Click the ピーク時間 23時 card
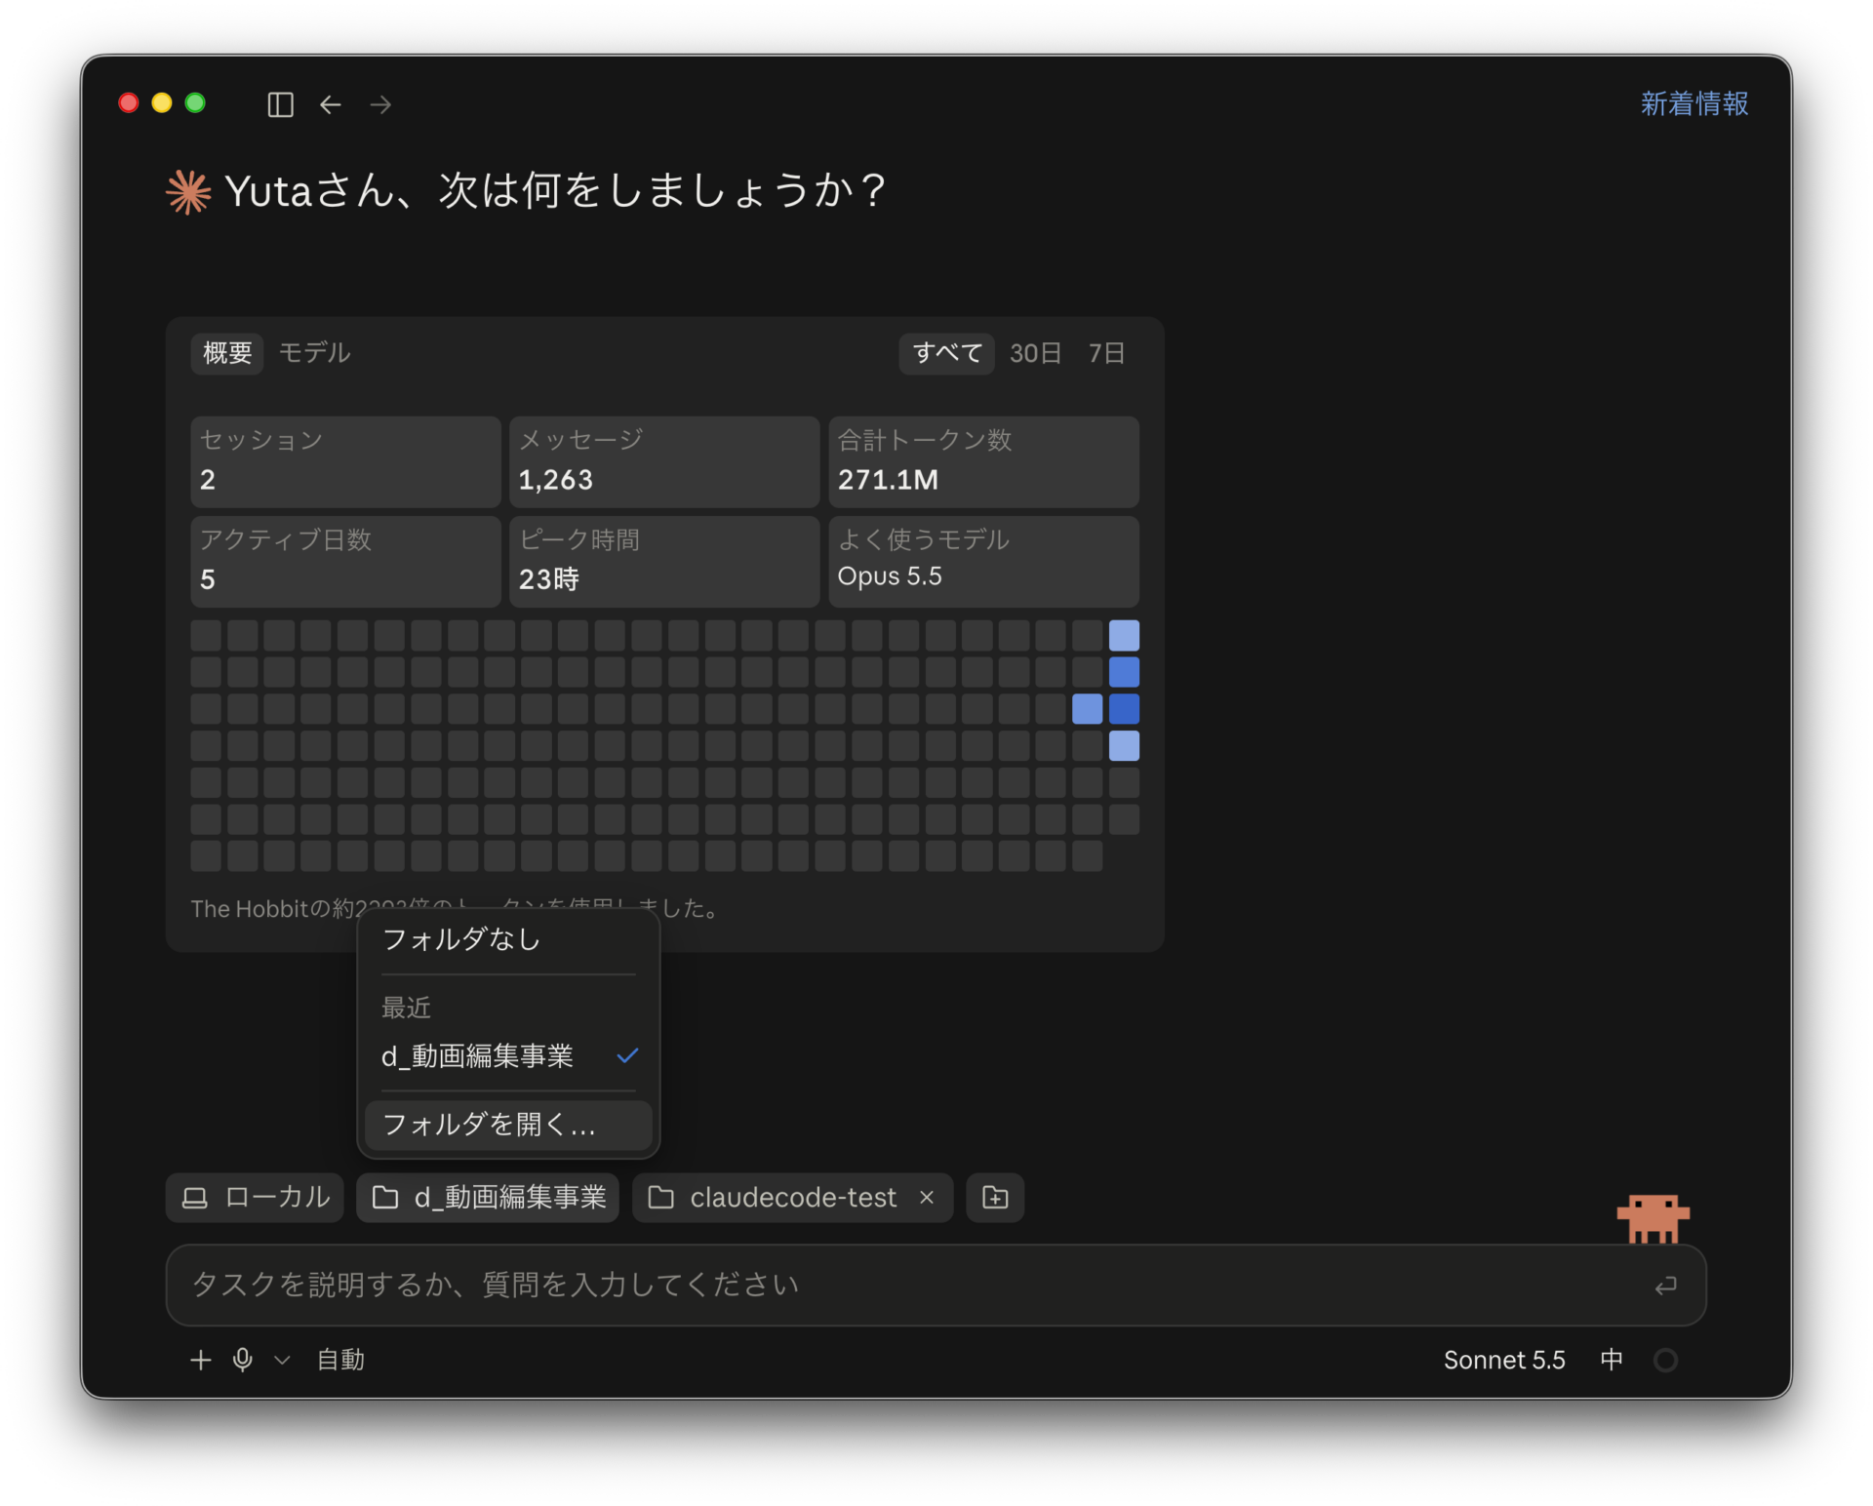Image resolution: width=1873 pixels, height=1506 pixels. point(664,561)
